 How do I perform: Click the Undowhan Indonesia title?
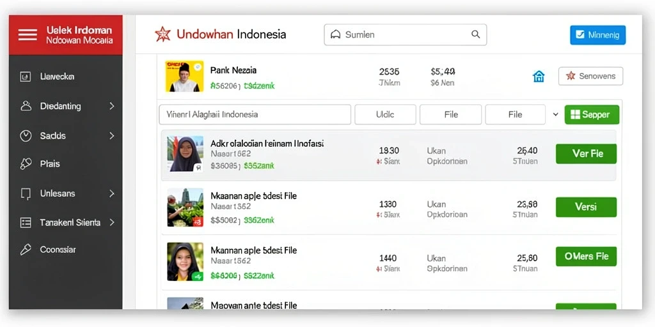coord(232,34)
